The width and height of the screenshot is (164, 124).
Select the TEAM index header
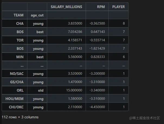tap(18, 15)
